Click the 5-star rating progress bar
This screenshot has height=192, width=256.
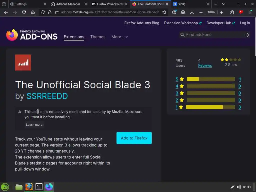click(211, 79)
